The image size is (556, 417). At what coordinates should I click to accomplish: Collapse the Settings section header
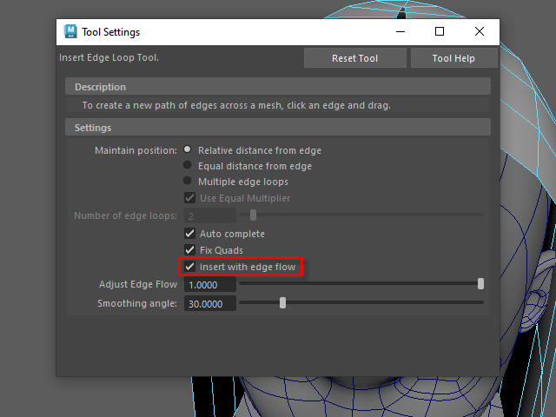point(93,128)
